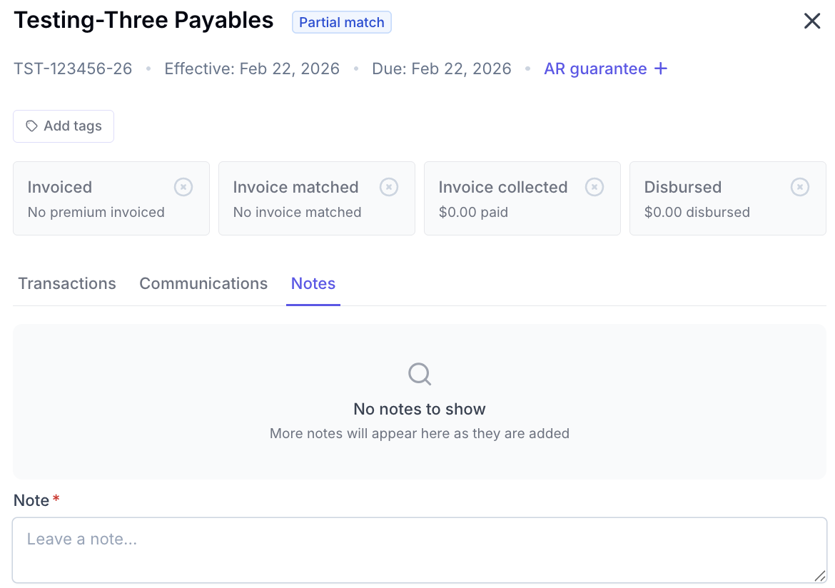Click the tag icon in Add tags
Screen dimensions: 835x588
[32, 126]
